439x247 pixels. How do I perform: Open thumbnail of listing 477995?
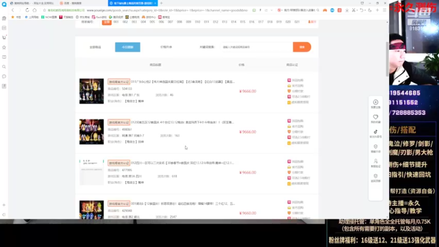(91, 172)
